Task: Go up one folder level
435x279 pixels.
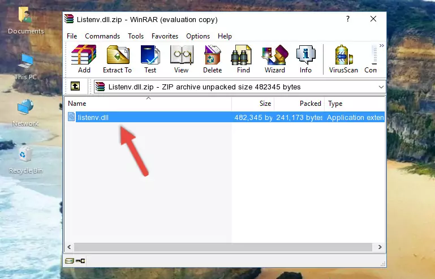Action: coord(75,87)
